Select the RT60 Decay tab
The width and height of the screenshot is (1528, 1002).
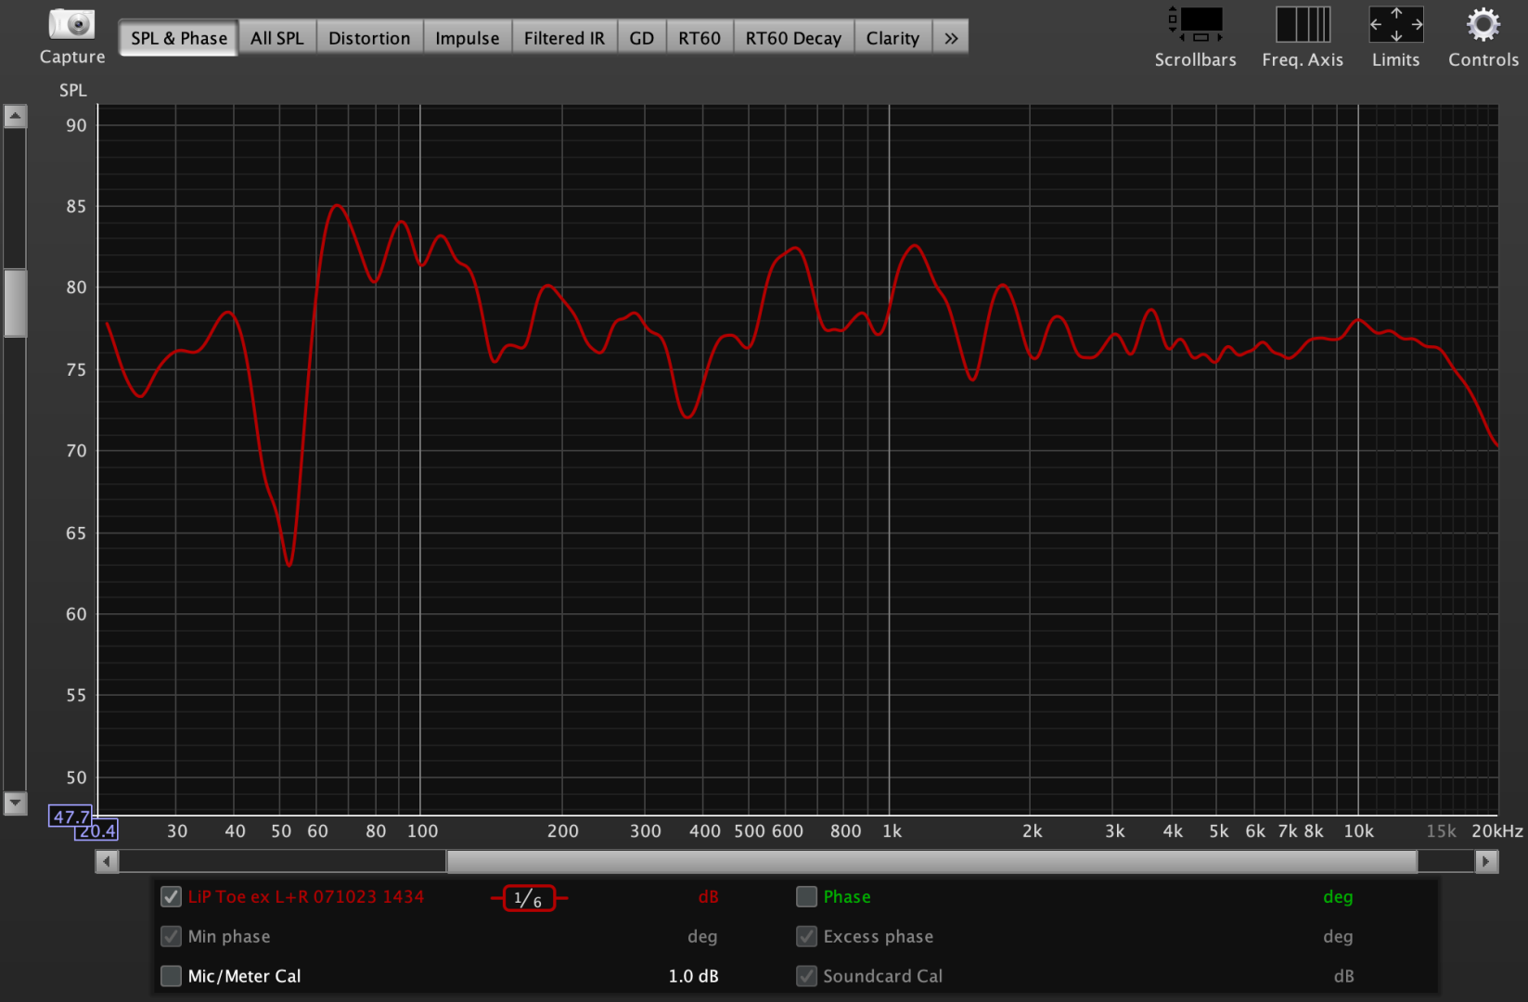point(793,38)
